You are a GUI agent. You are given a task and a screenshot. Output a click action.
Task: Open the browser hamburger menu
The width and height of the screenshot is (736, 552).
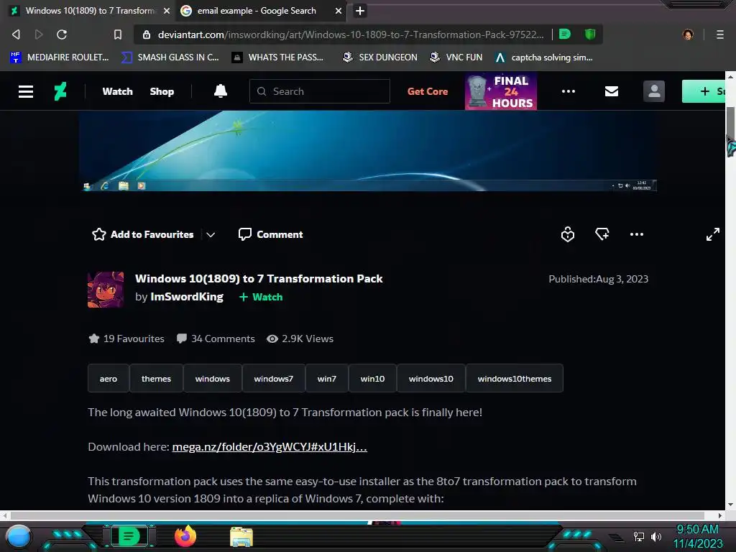pyautogui.click(x=719, y=34)
